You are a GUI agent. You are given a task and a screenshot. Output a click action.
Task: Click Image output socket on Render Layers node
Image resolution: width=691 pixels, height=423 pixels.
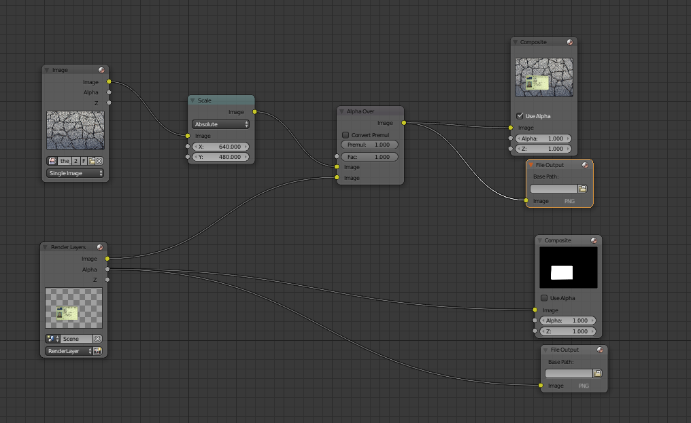pyautogui.click(x=107, y=259)
